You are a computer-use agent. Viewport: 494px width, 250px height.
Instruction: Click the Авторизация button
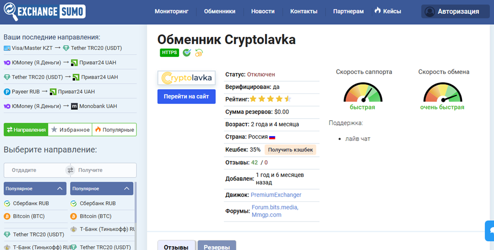click(x=455, y=12)
